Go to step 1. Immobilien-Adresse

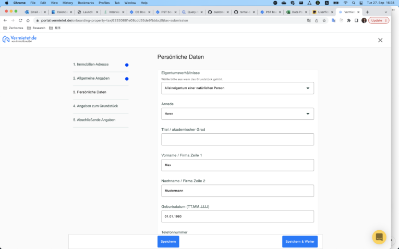[91, 64]
